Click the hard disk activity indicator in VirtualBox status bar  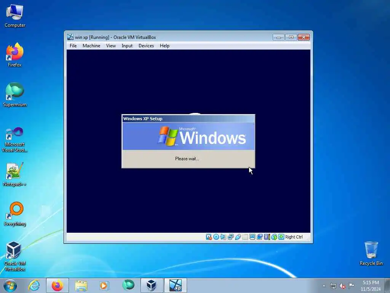point(209,237)
